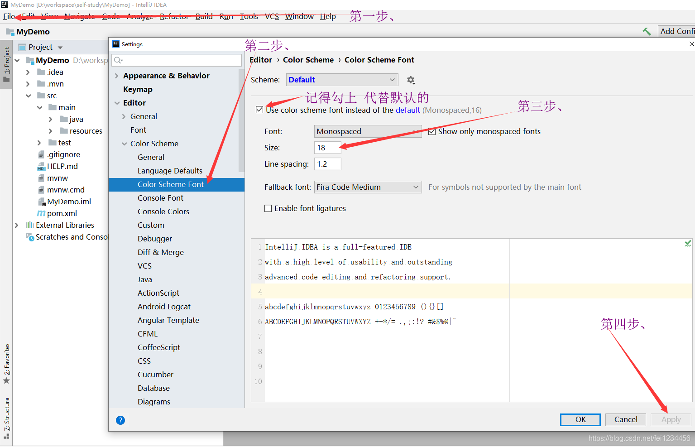Viewport: 695px width, 447px height.
Task: Open the Tools menu
Action: tap(249, 16)
